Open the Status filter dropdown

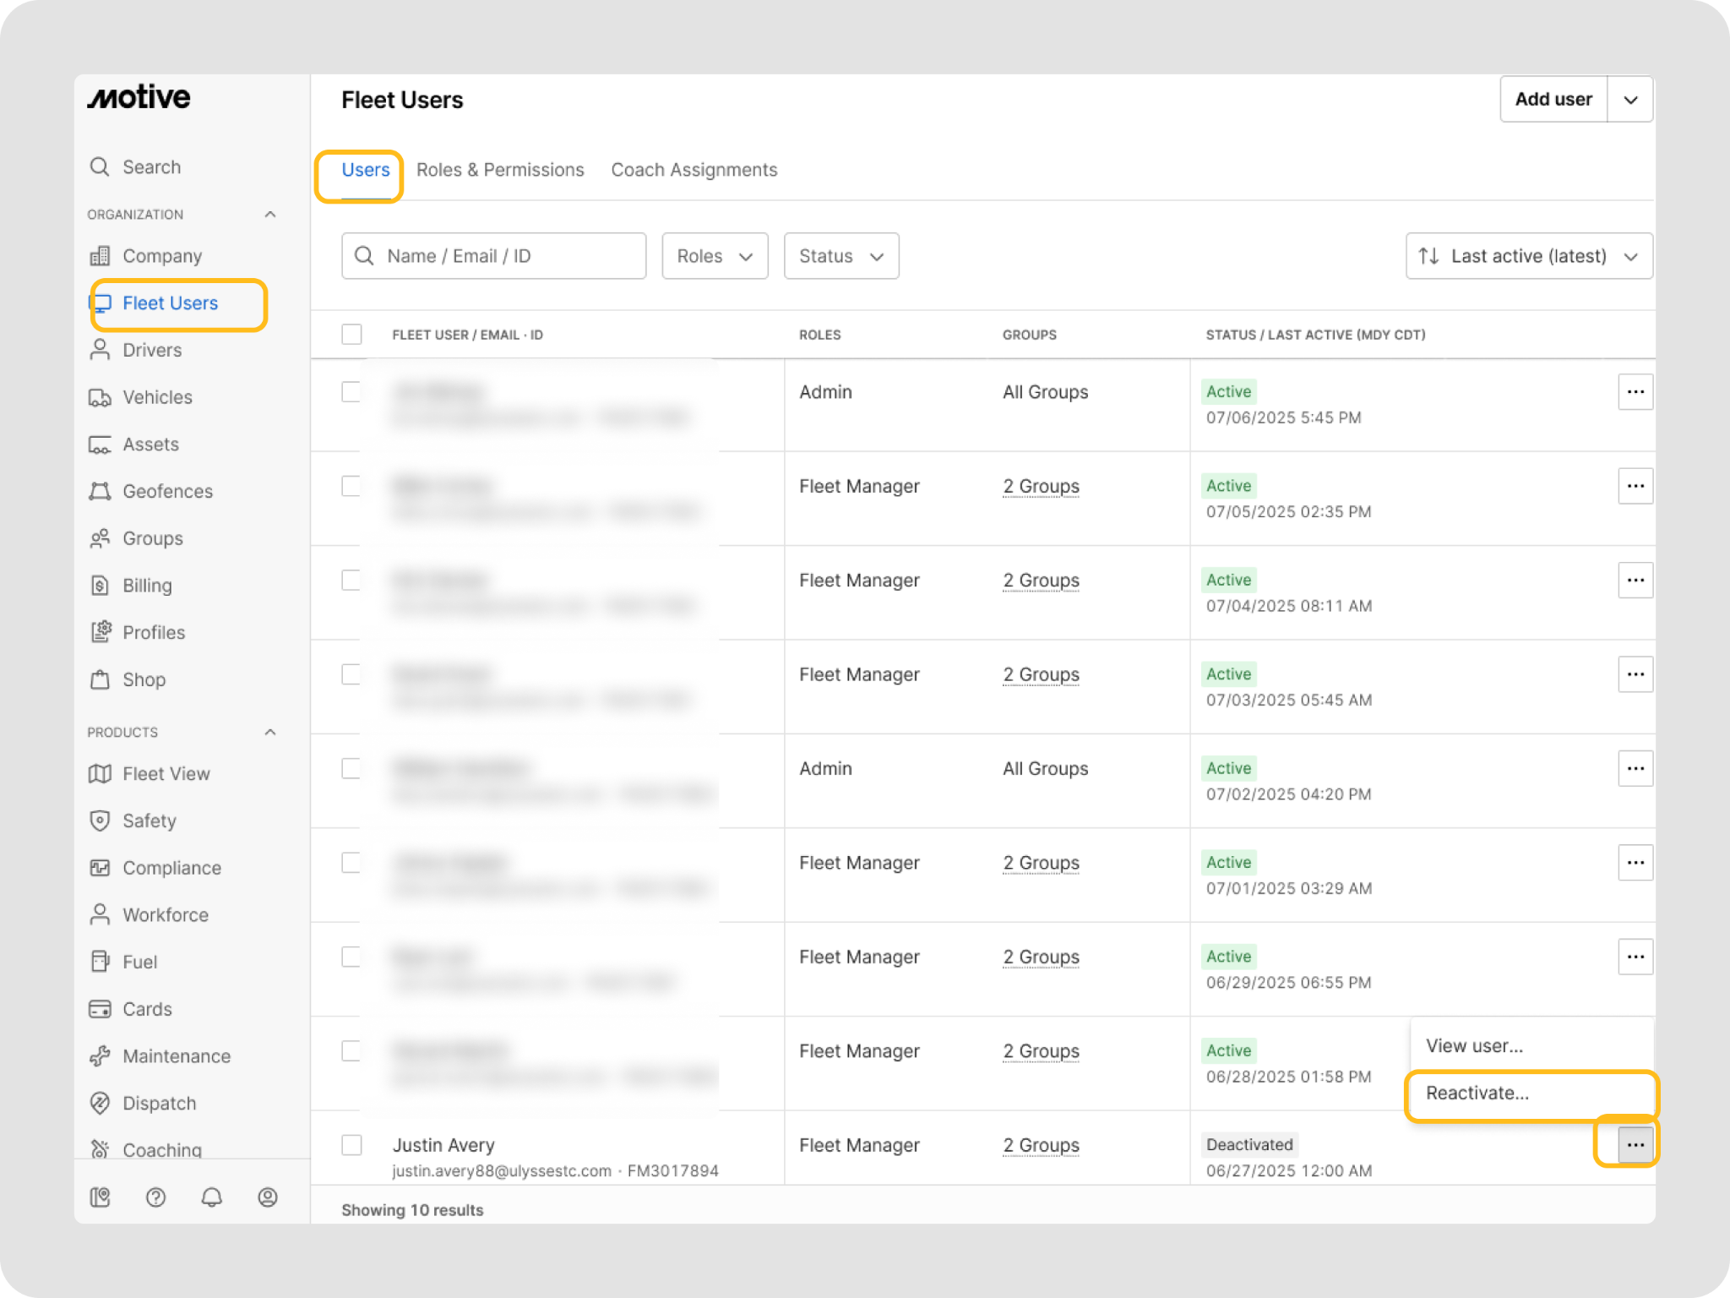click(x=841, y=256)
